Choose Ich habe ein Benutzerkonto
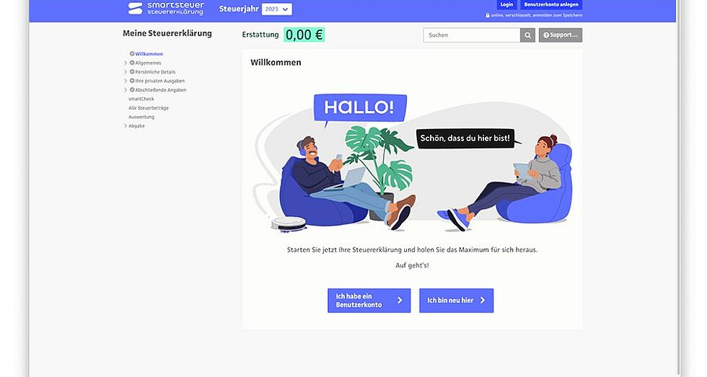The image size is (707, 377). click(x=369, y=301)
